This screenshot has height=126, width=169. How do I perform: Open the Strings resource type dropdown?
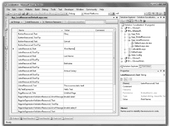22,22
